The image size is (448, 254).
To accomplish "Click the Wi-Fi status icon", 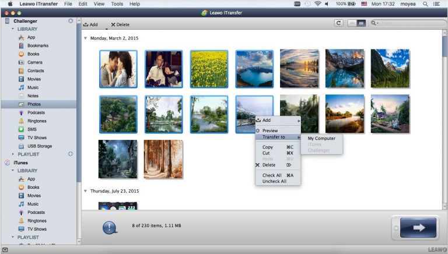I will pyautogui.click(x=317, y=4).
